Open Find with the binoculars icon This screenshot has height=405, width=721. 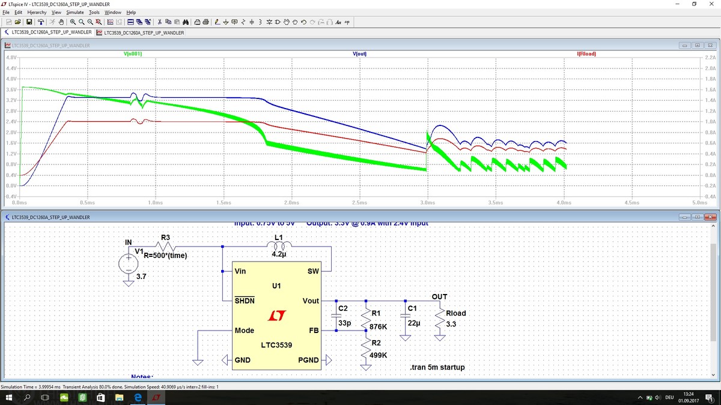(186, 22)
